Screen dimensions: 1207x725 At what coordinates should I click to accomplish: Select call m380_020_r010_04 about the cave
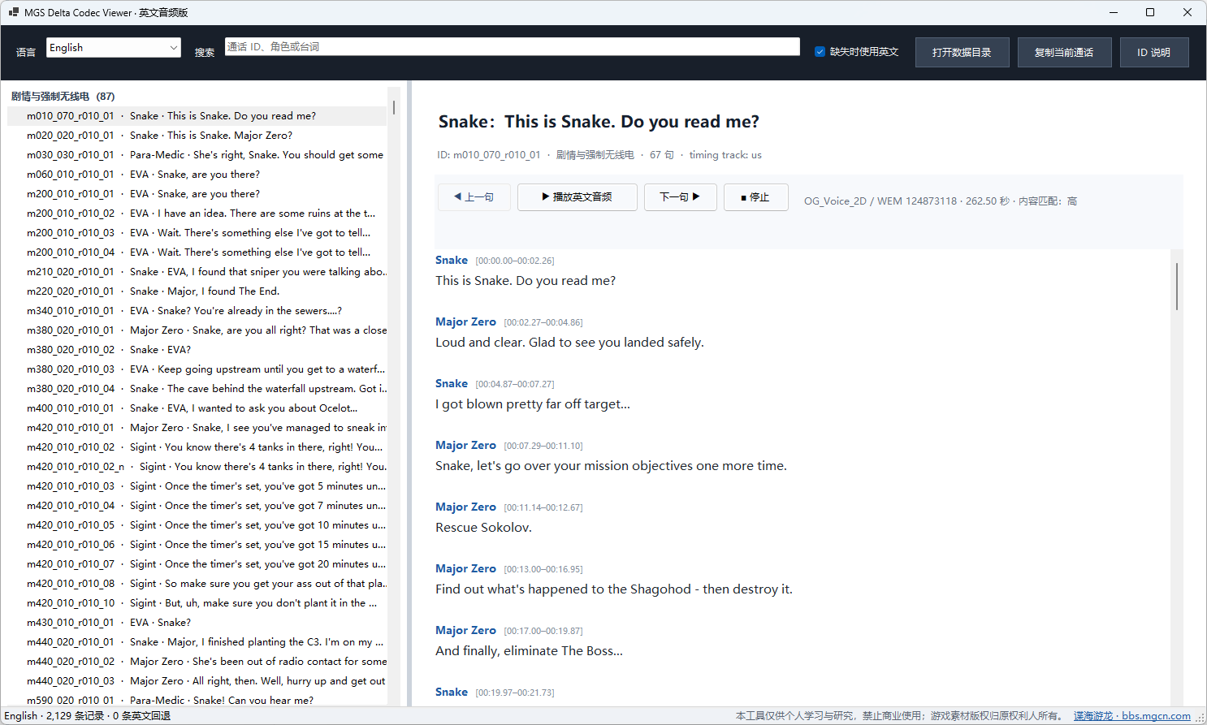pyautogui.click(x=197, y=389)
